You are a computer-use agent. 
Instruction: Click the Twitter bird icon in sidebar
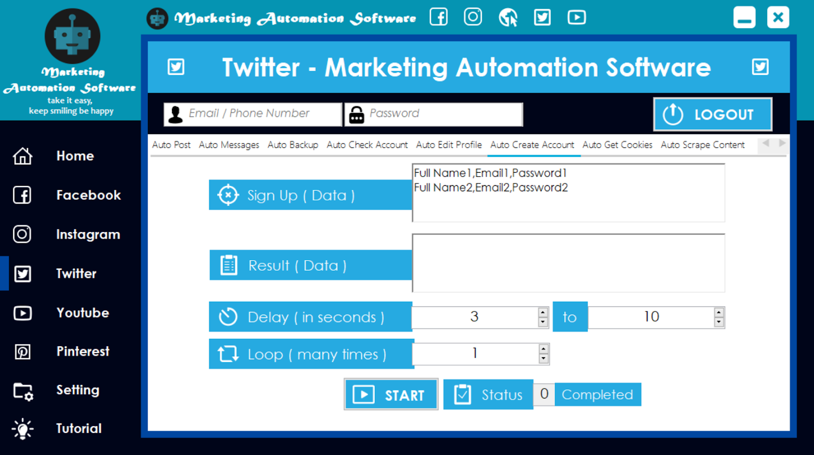pyautogui.click(x=22, y=274)
